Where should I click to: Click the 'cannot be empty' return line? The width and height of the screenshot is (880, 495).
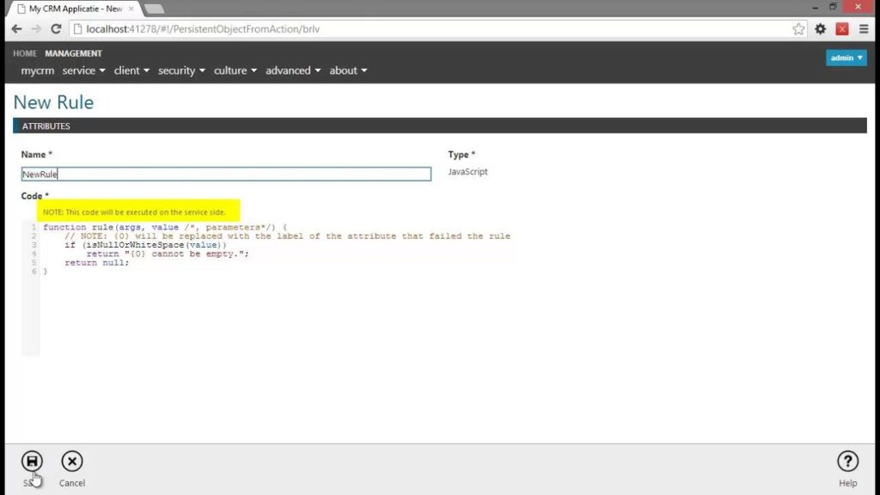(x=168, y=254)
